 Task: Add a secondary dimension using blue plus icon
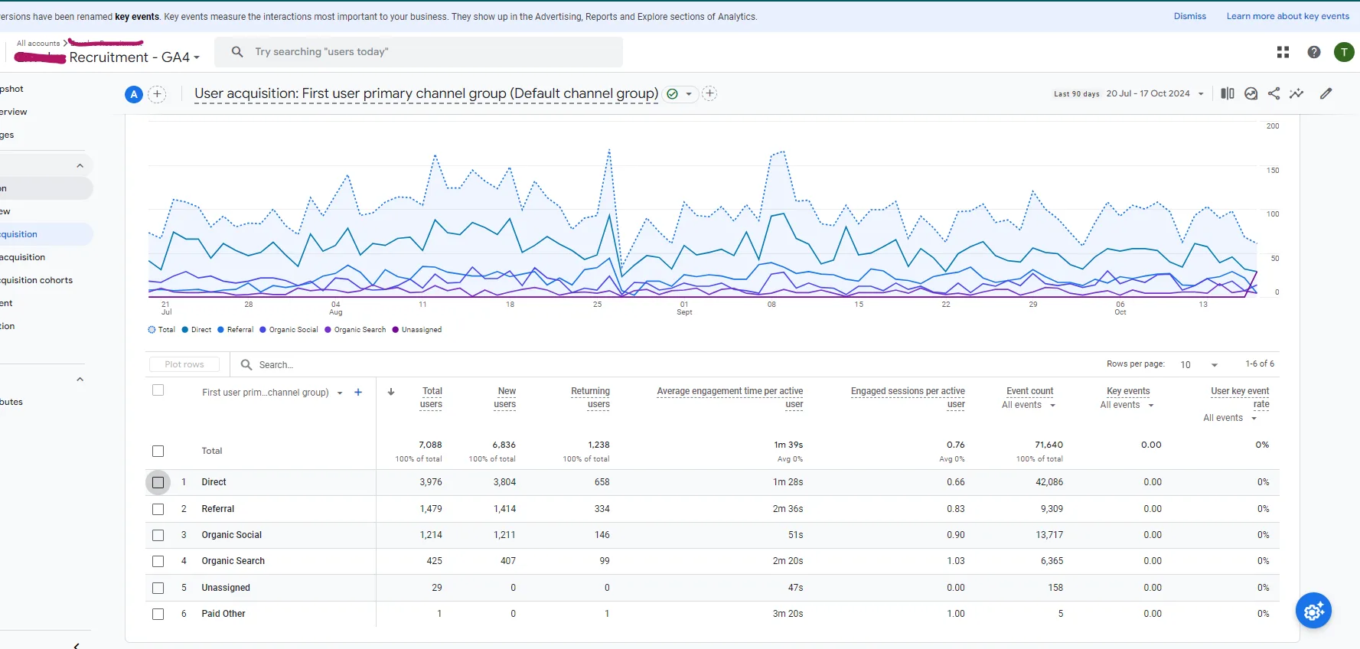[358, 392]
